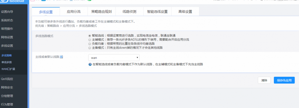Click the 清除 button
This screenshot has width=299, height=108.
pyautogui.click(x=264, y=80)
